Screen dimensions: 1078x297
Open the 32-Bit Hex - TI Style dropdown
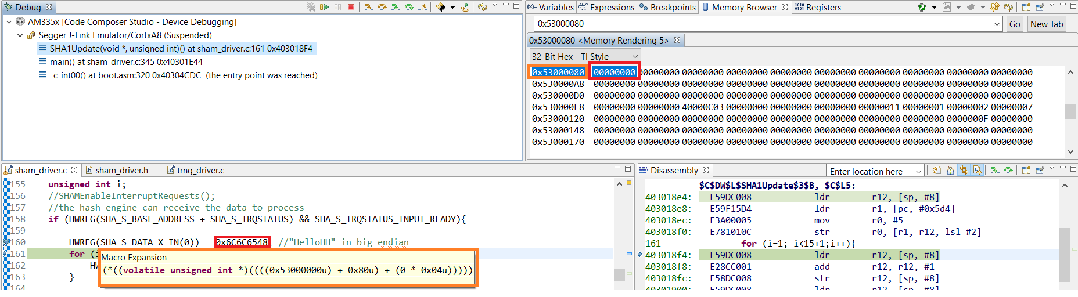pyautogui.click(x=584, y=56)
